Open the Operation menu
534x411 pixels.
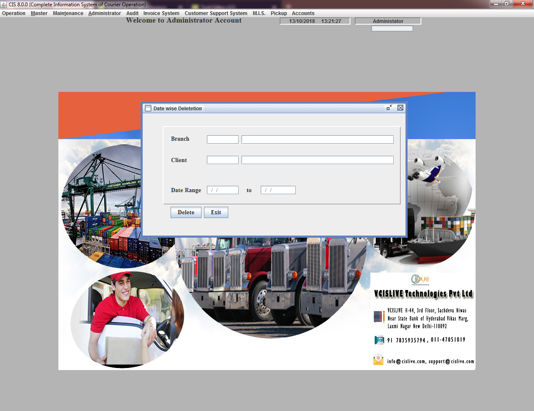pos(14,13)
